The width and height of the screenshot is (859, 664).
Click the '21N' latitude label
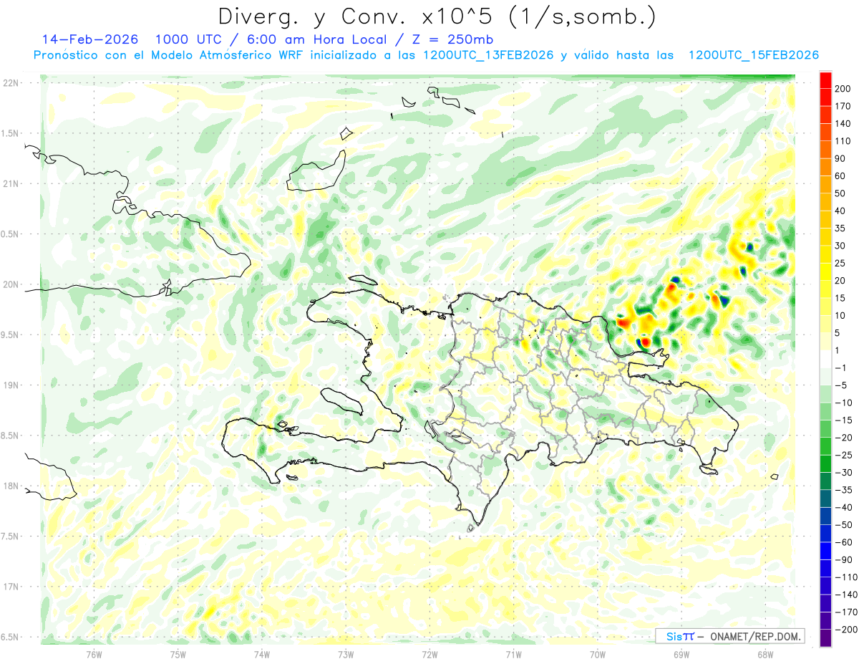click(11, 183)
